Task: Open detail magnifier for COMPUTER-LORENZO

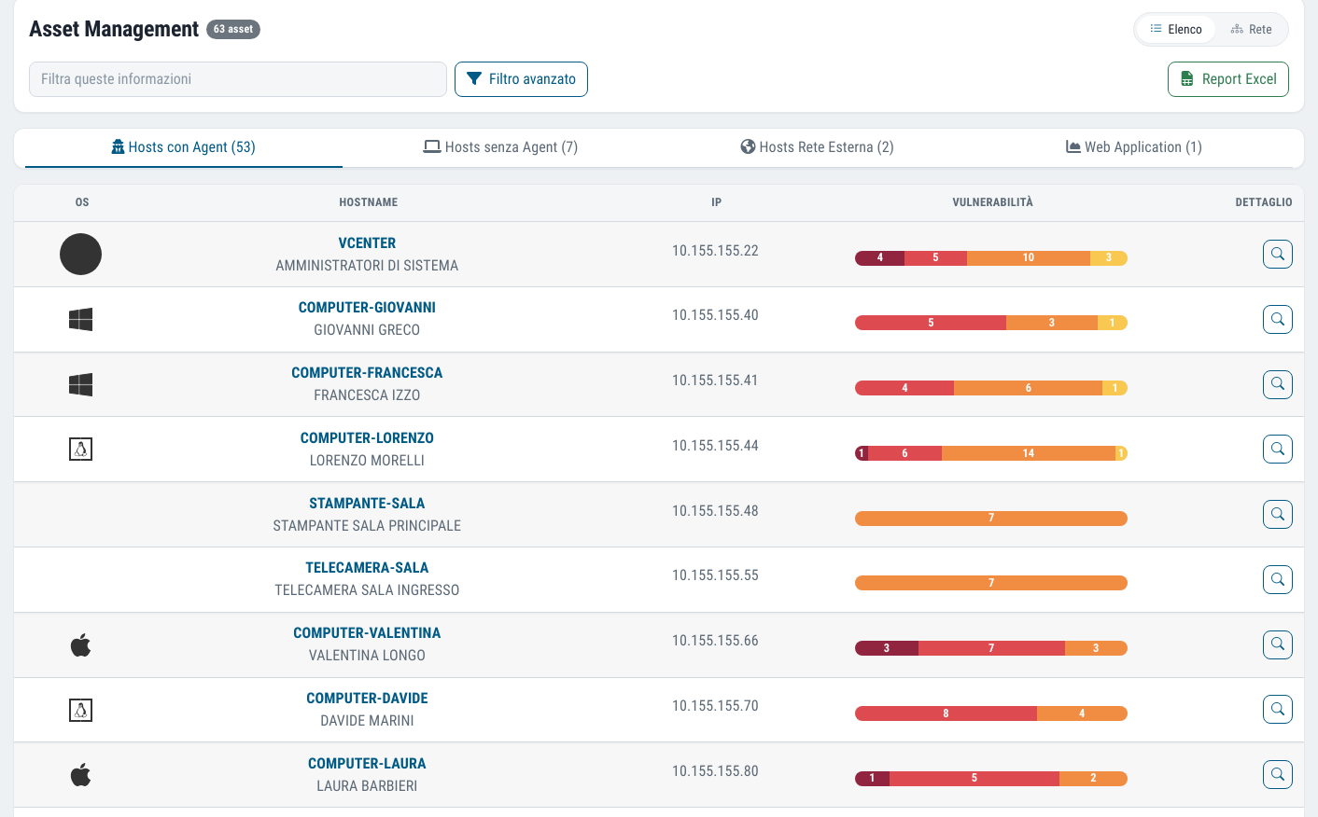Action: (1277, 449)
